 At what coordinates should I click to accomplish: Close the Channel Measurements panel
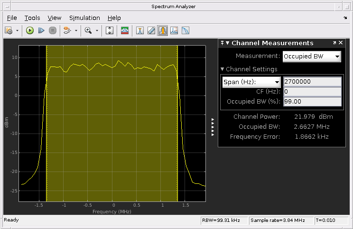(x=341, y=43)
